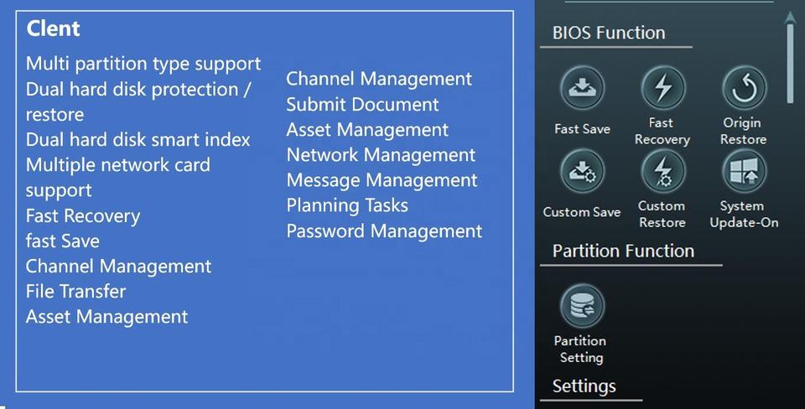Image resolution: width=805 pixels, height=409 pixels.
Task: Click the Fast Save icon
Action: coord(581,90)
